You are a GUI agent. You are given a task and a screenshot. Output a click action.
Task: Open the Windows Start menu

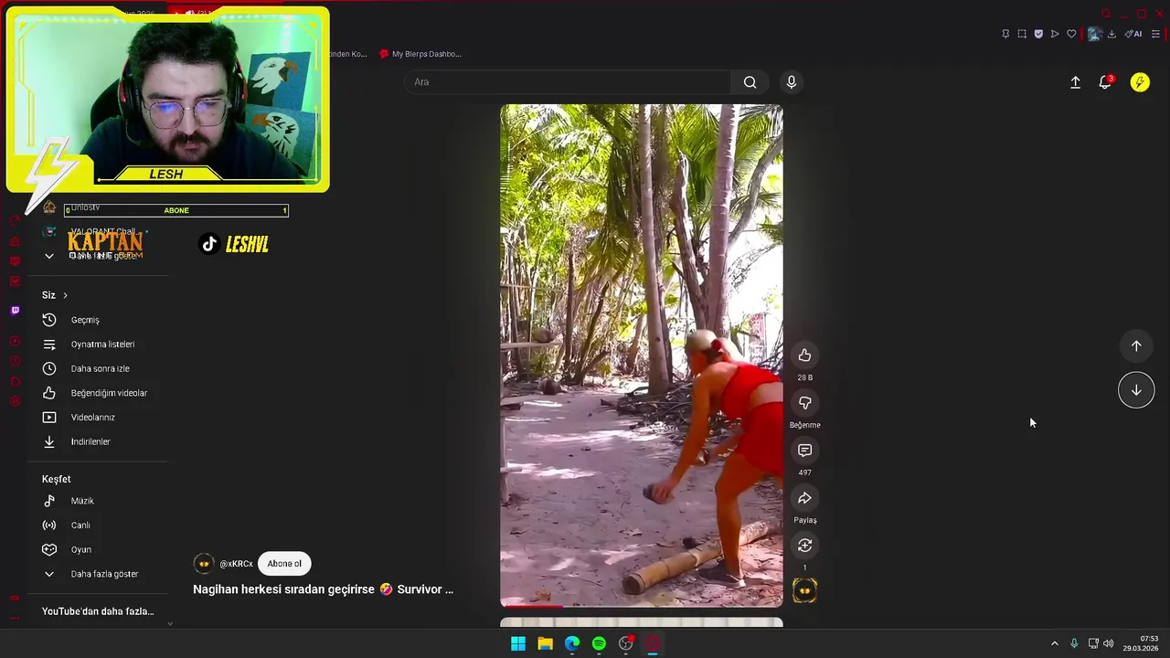(x=518, y=643)
